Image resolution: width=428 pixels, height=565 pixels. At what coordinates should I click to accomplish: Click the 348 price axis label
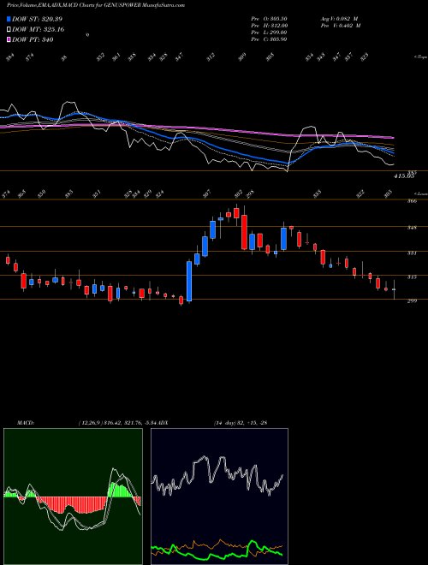tap(412, 228)
